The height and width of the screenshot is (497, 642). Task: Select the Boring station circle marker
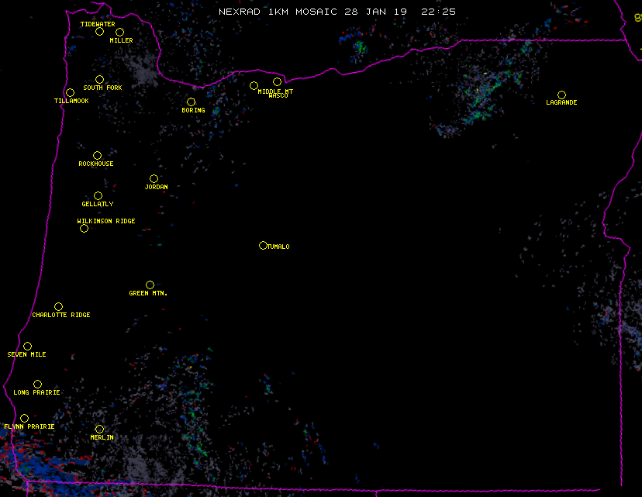coord(191,102)
